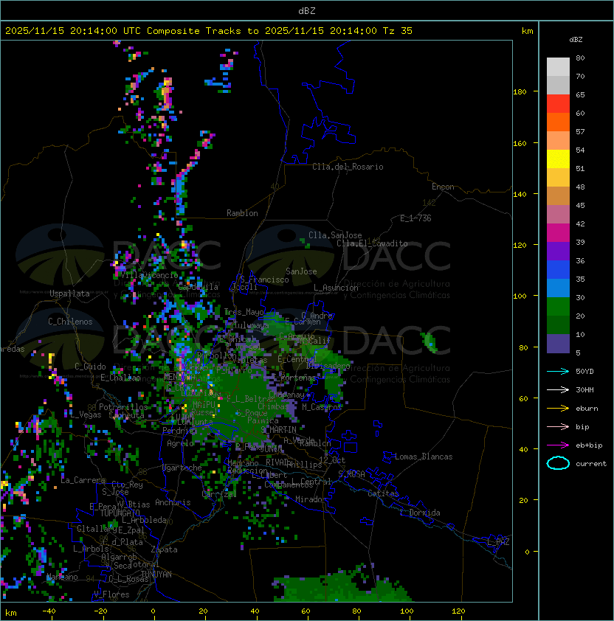The width and height of the screenshot is (614, 621).
Task: Click the '-20' tick on the horizontal km axis
Action: pos(100,611)
